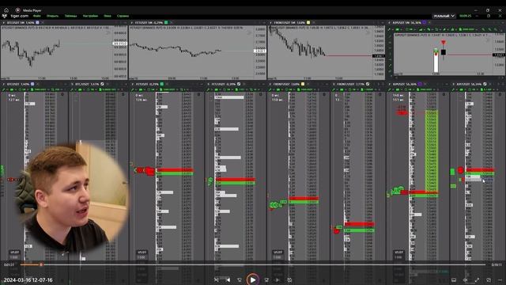Open playback speed control next to Next
The width and height of the screenshot is (506, 285).
pos(289,279)
